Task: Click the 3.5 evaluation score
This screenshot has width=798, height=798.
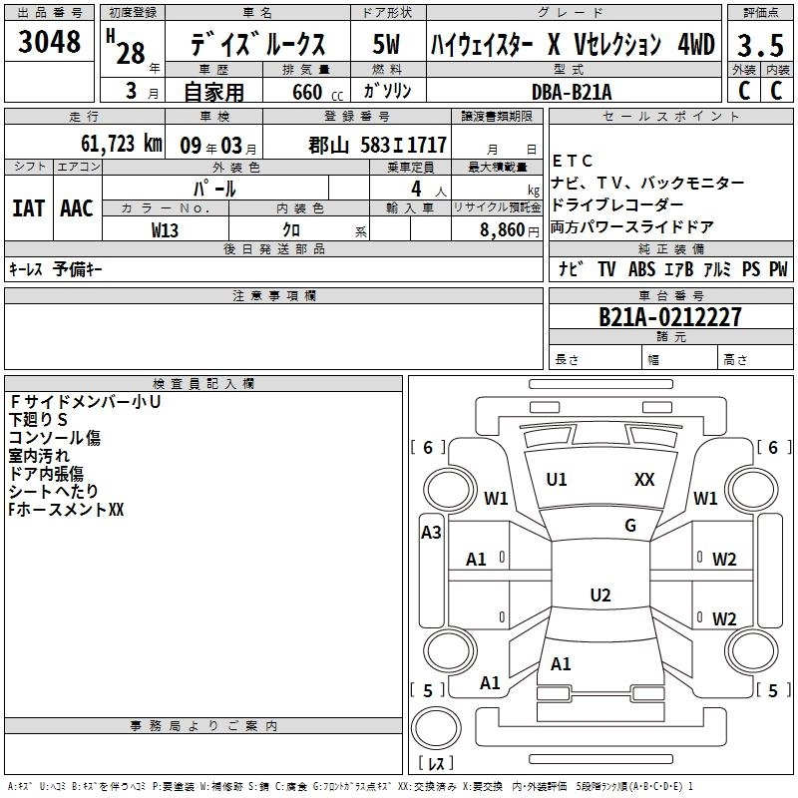Action: tap(758, 45)
